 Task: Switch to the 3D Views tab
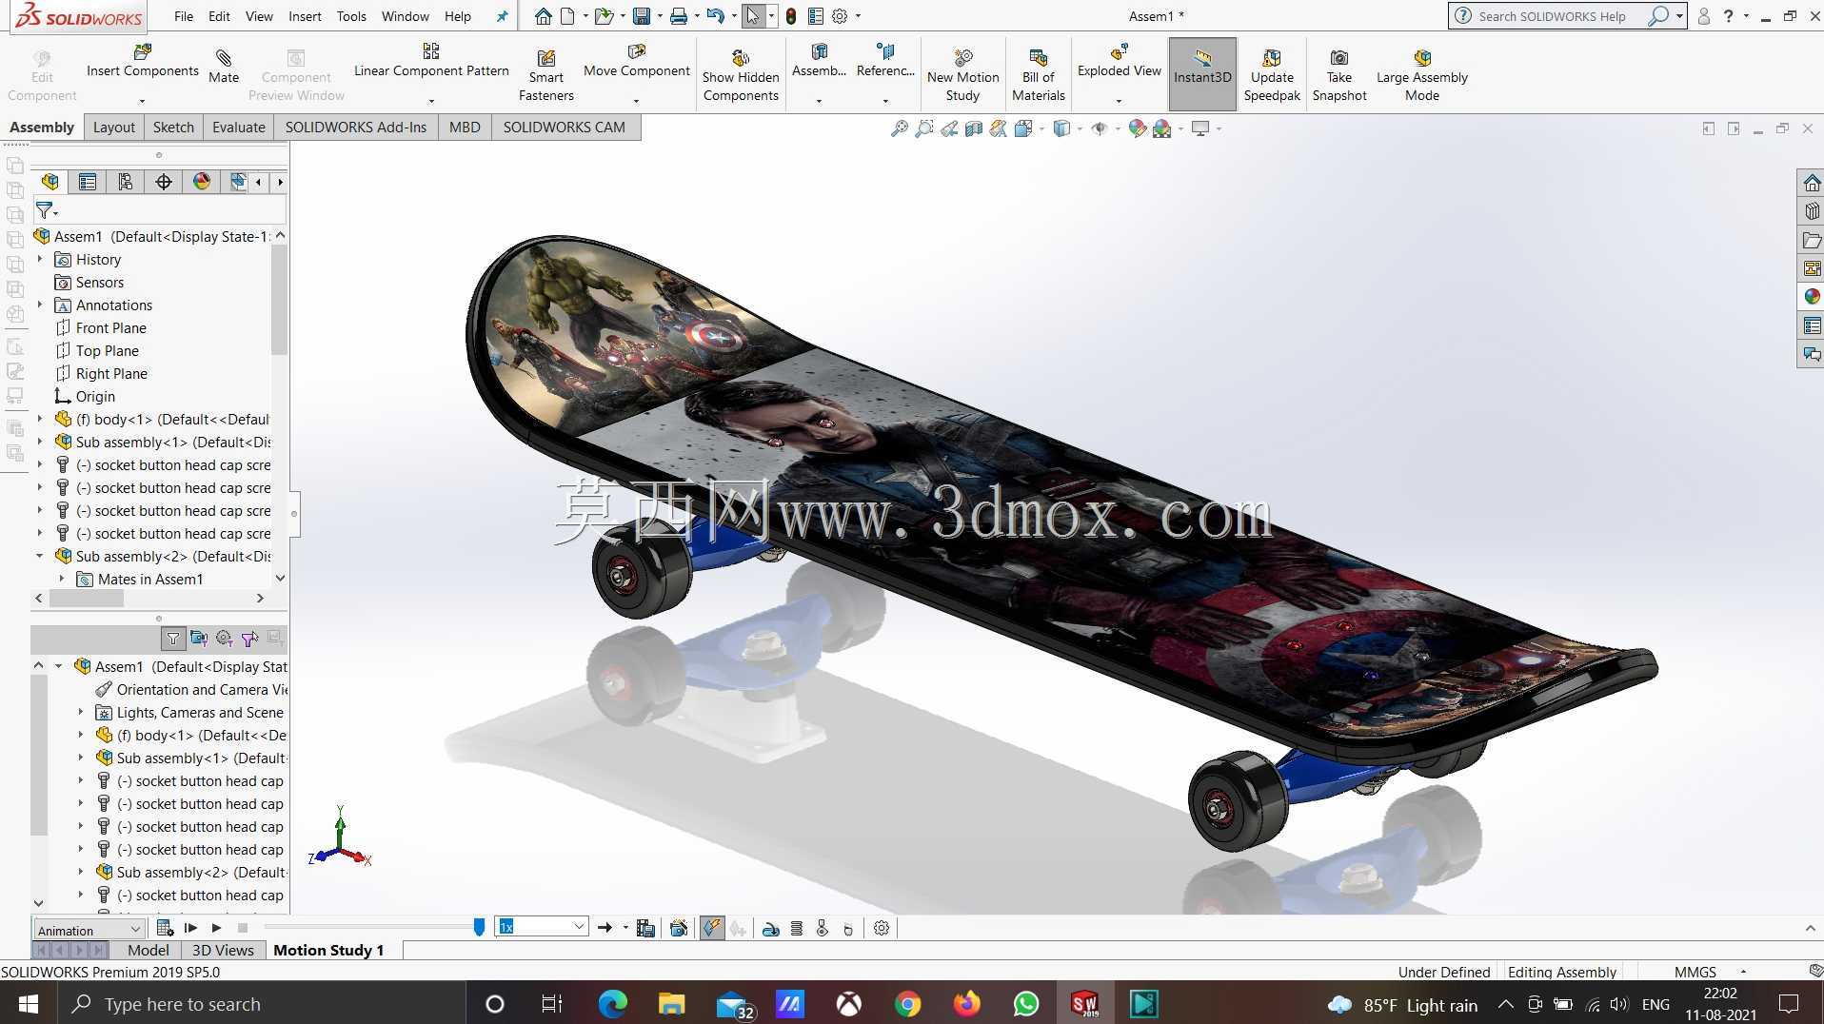pyautogui.click(x=223, y=950)
